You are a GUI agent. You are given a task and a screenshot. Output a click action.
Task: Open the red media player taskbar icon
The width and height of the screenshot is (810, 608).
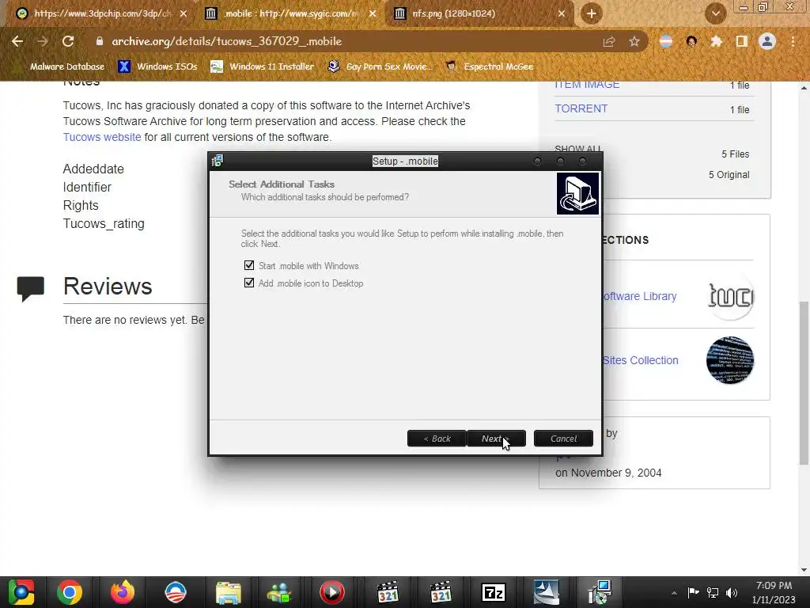(331, 592)
